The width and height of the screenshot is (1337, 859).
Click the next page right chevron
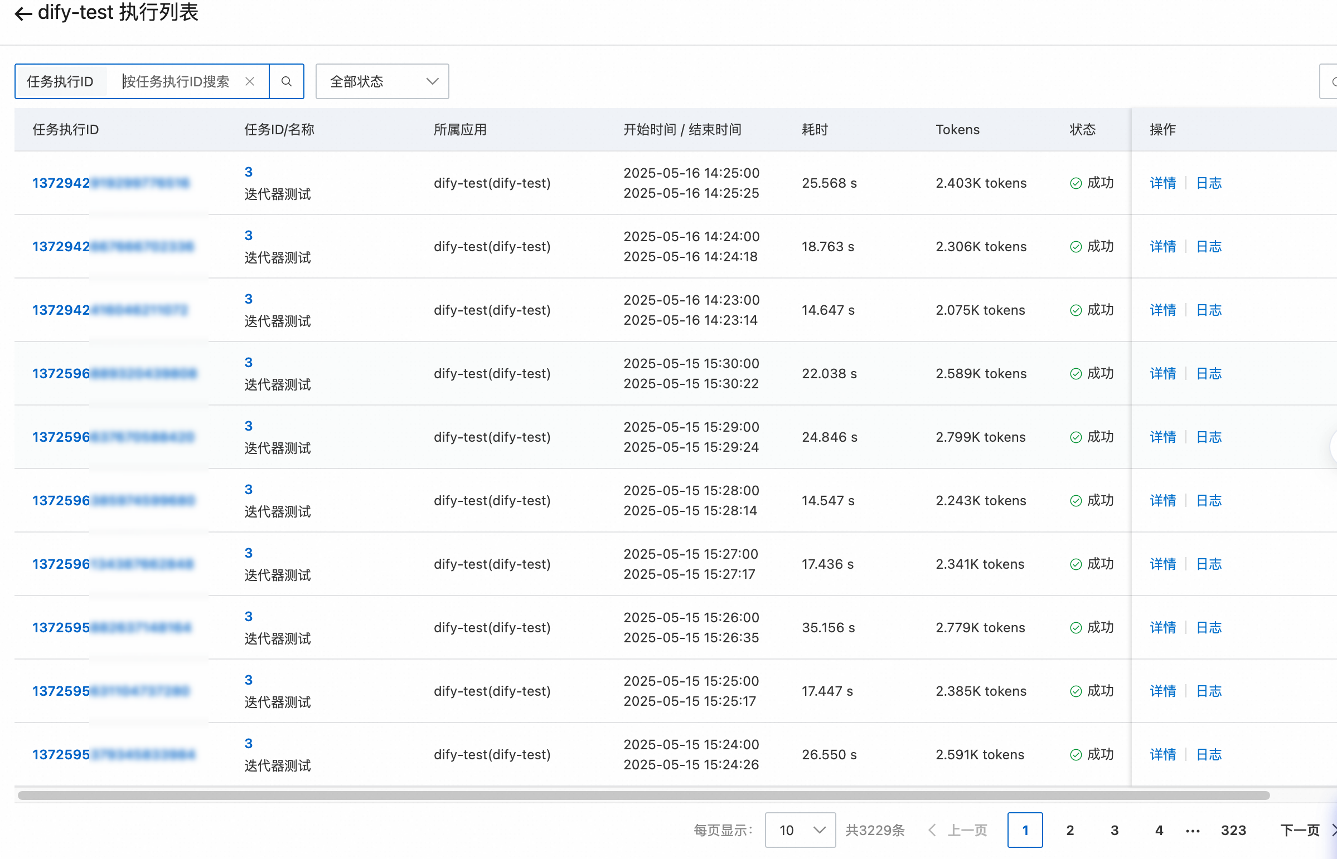point(1333,830)
